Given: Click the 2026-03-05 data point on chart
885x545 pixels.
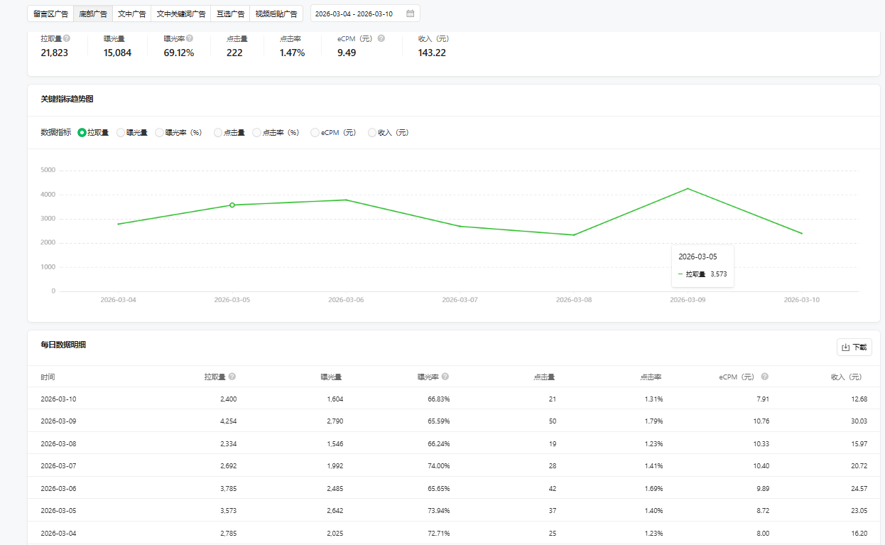Looking at the screenshot, I should coord(232,205).
